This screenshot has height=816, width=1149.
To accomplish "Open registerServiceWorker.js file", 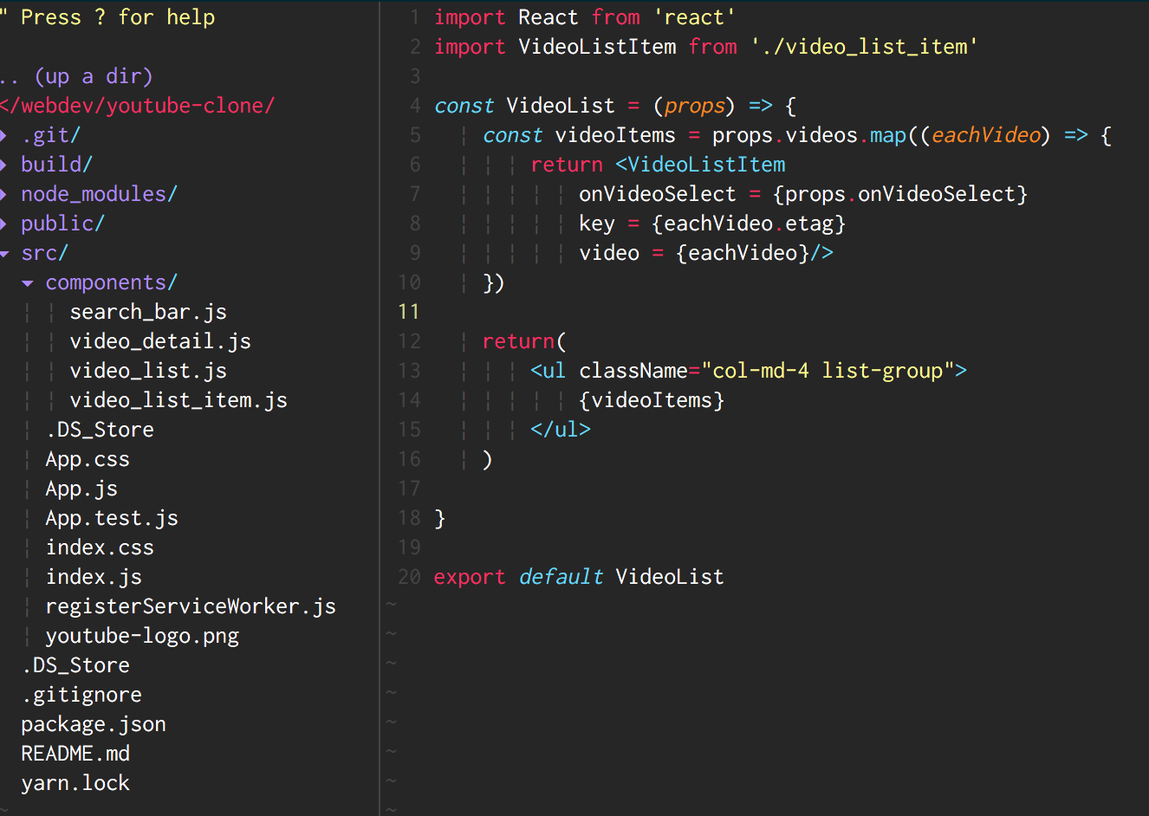I will click(190, 606).
